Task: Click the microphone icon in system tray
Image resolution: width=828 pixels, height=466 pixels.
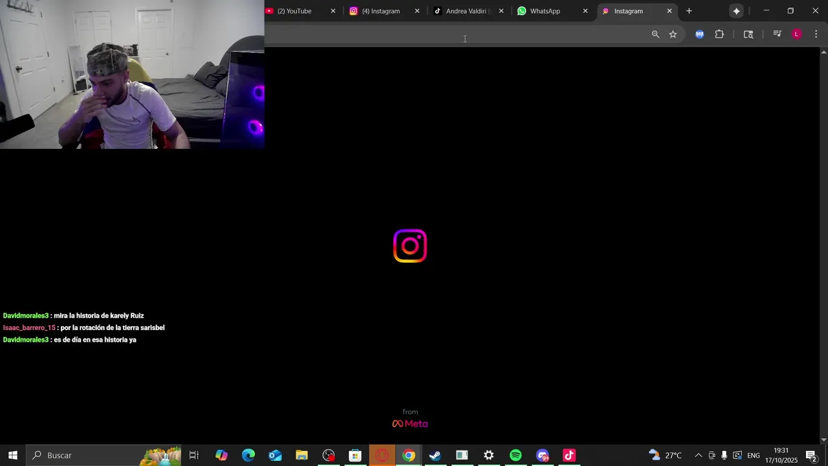Action: 724,455
